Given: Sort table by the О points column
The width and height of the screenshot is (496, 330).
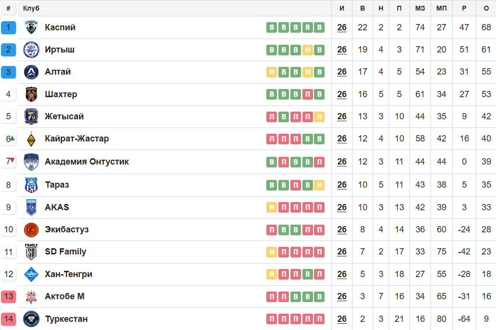Looking at the screenshot, I should [486, 8].
